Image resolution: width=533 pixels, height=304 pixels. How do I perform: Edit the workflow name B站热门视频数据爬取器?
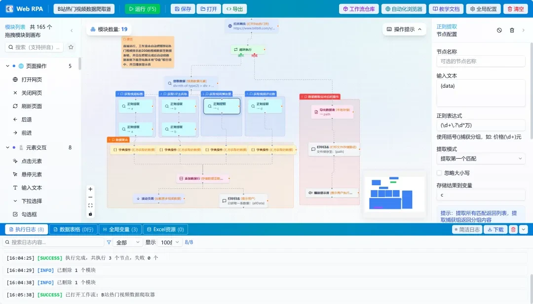84,9
